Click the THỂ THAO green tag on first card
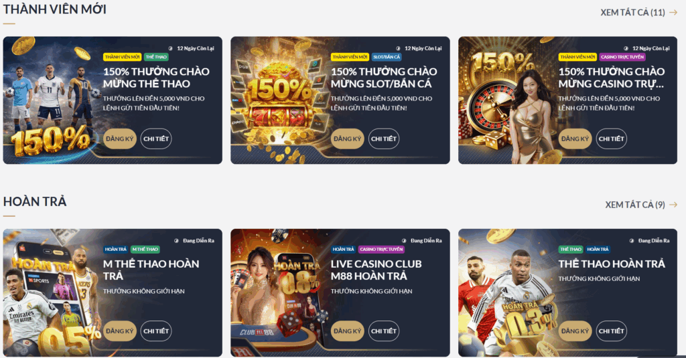Image resolution: width=686 pixels, height=358 pixels. click(156, 58)
